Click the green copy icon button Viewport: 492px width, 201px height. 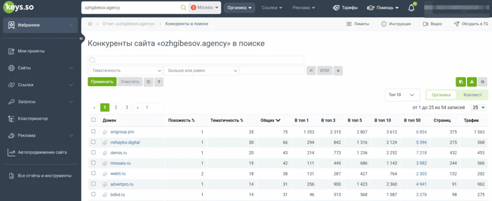pyautogui.click(x=461, y=82)
